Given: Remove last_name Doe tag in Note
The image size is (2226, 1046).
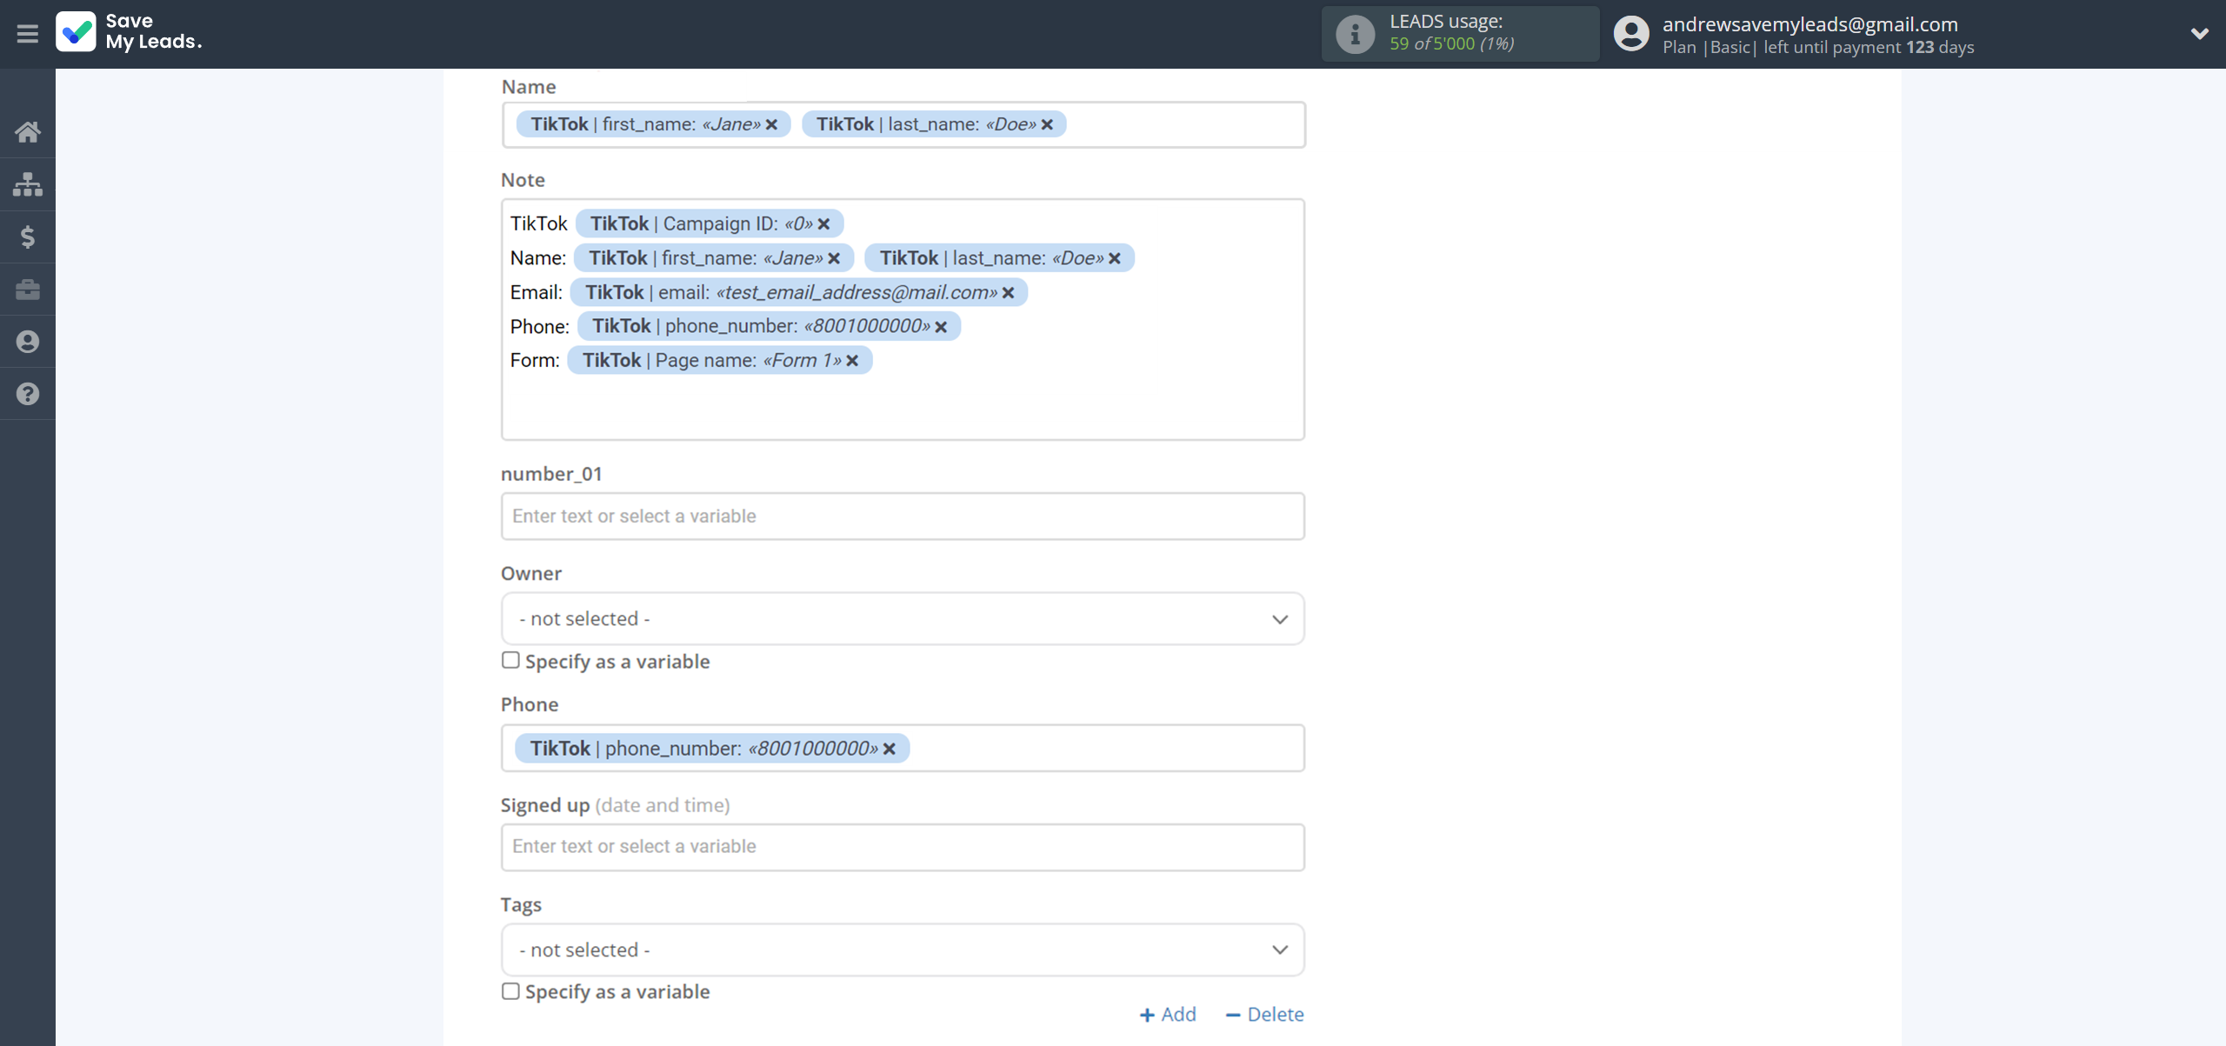Looking at the screenshot, I should pyautogui.click(x=1115, y=258).
